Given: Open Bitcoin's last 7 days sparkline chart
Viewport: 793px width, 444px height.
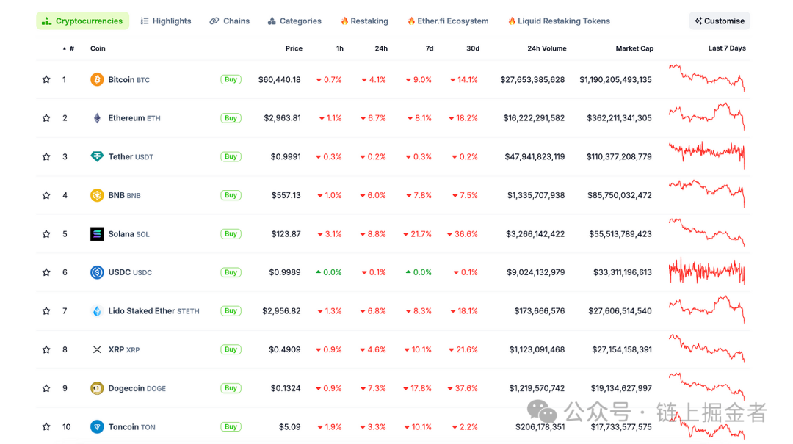Looking at the screenshot, I should (706, 78).
